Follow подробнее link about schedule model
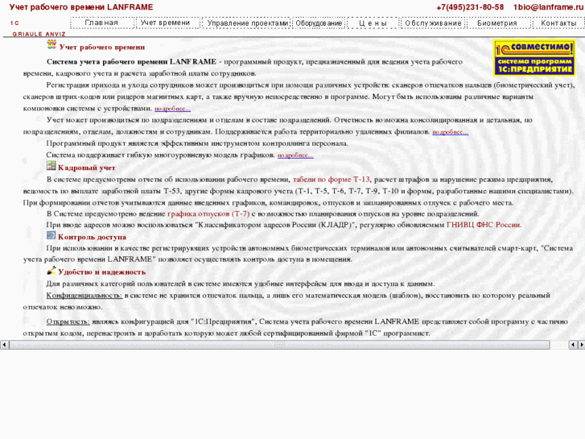Viewport: 585px width, 439px height. [295, 155]
